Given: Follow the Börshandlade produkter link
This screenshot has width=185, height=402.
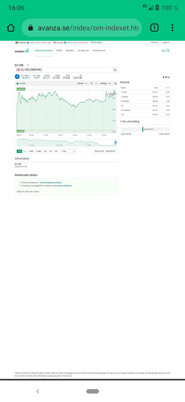Looking at the screenshot, I should [x=51, y=182].
